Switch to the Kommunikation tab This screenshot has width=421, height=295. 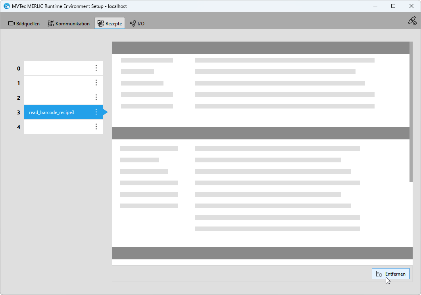69,23
